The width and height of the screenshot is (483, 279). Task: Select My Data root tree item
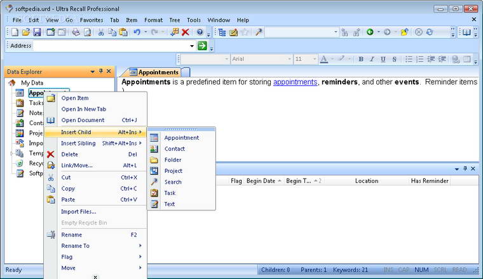pos(32,83)
